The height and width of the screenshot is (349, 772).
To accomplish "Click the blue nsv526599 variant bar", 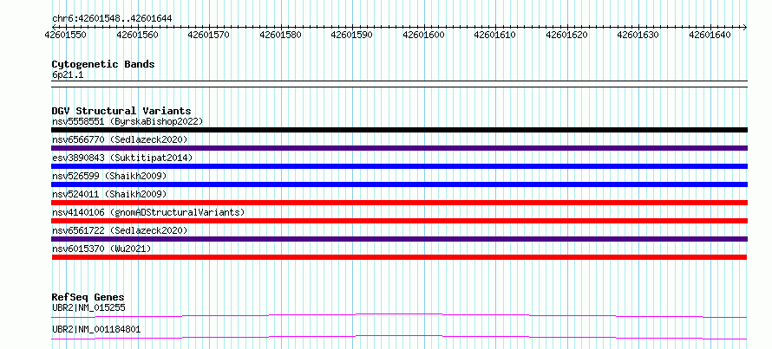I will pos(399,184).
